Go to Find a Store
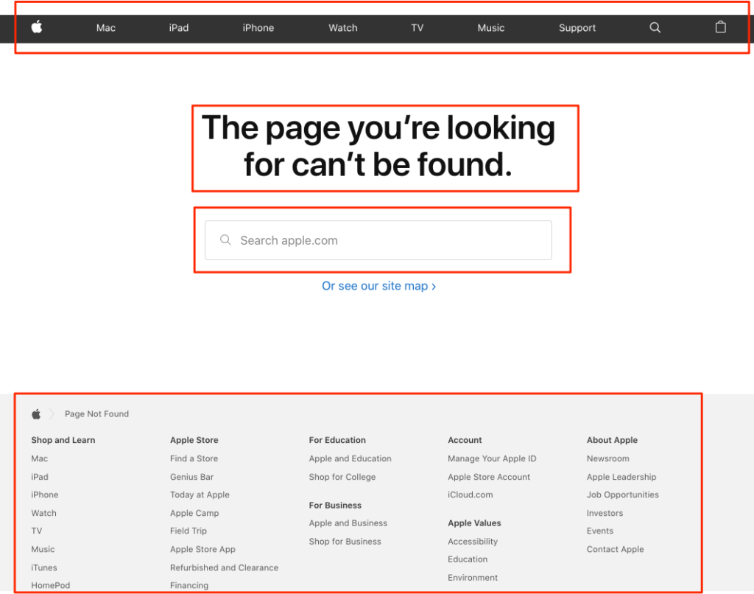The image size is (754, 594). coord(194,458)
